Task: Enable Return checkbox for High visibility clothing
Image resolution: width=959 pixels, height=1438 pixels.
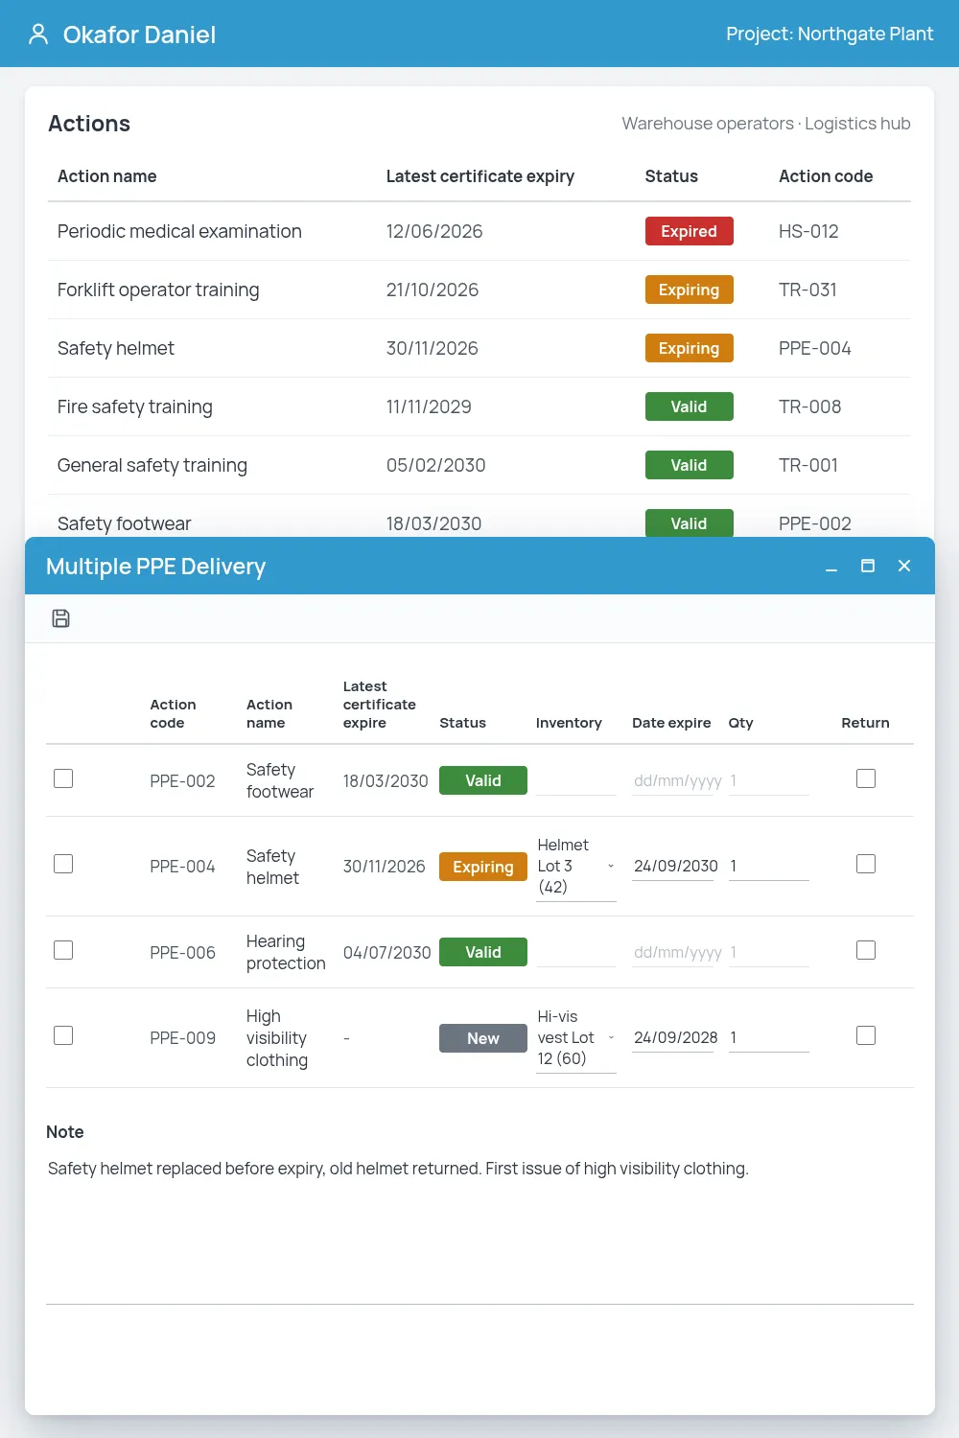Action: tap(866, 1035)
